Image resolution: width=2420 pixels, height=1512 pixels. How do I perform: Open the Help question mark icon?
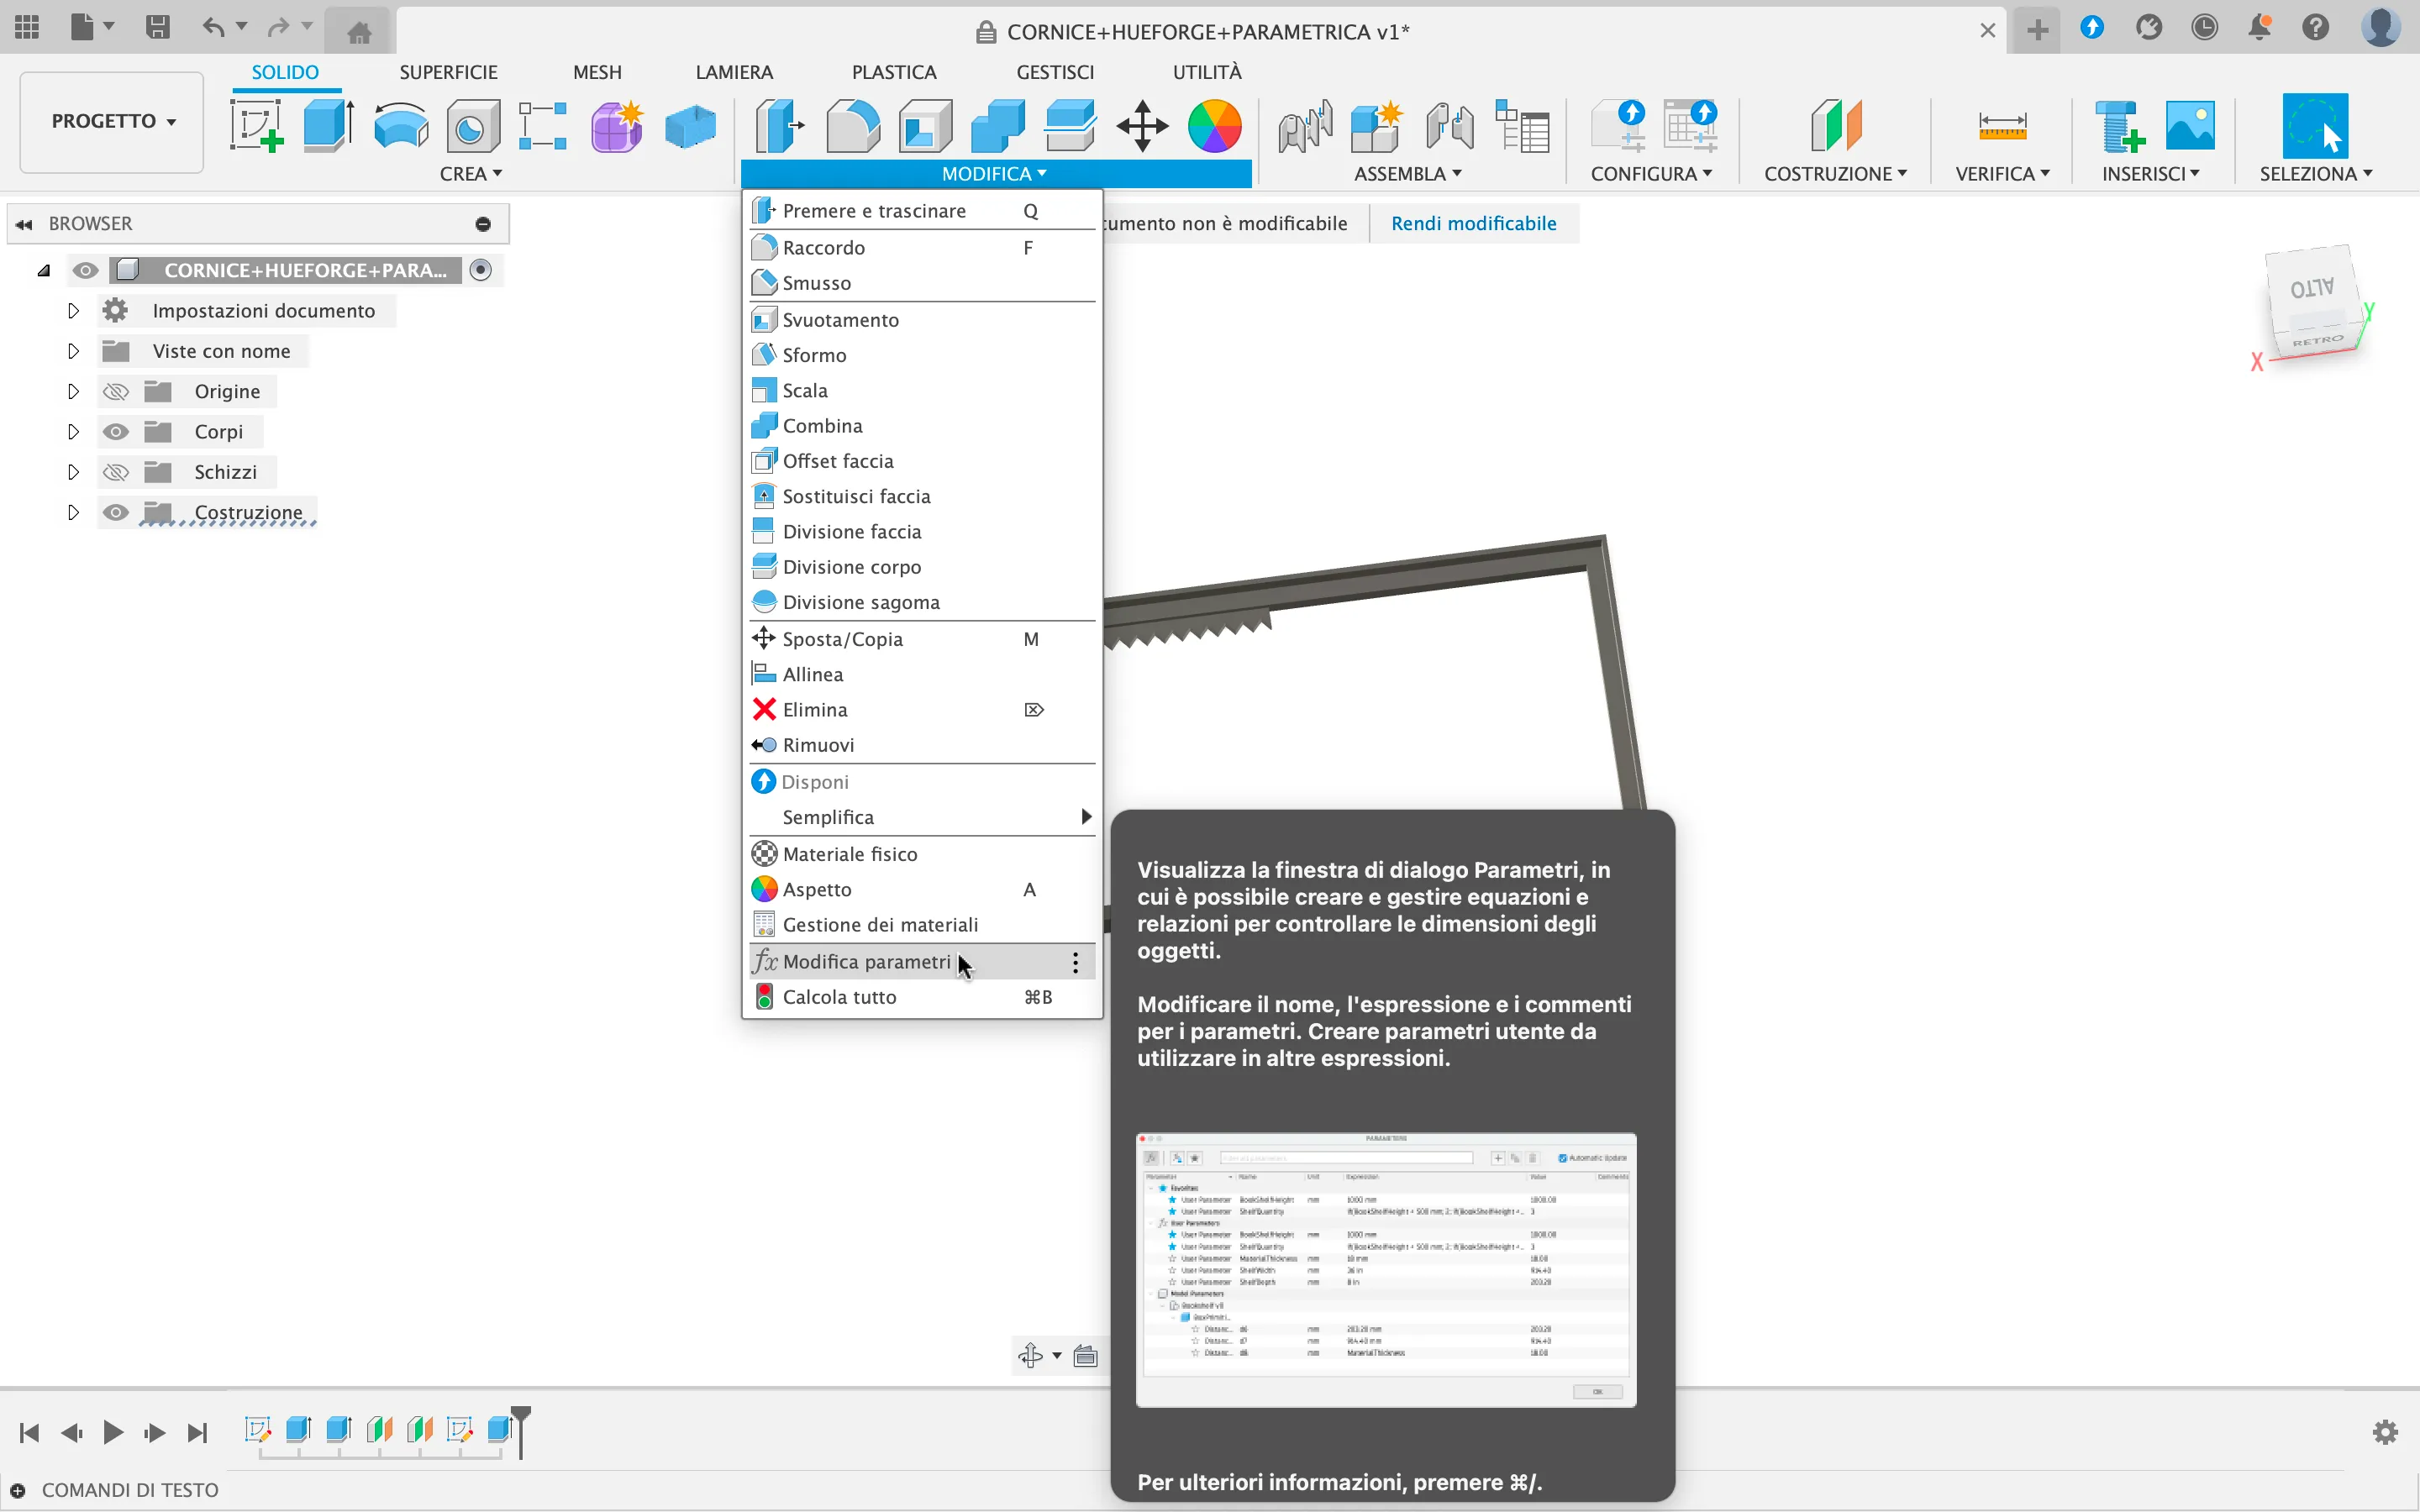click(2315, 28)
